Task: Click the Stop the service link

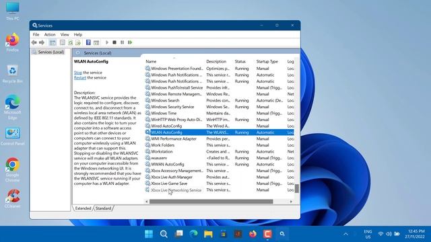Action: tap(78, 73)
